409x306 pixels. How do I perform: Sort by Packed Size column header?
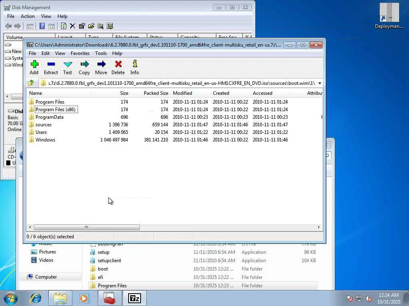pyautogui.click(x=150, y=93)
